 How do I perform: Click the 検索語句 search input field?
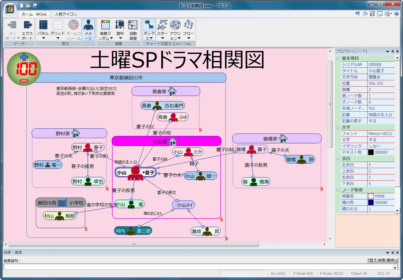click(x=197, y=267)
